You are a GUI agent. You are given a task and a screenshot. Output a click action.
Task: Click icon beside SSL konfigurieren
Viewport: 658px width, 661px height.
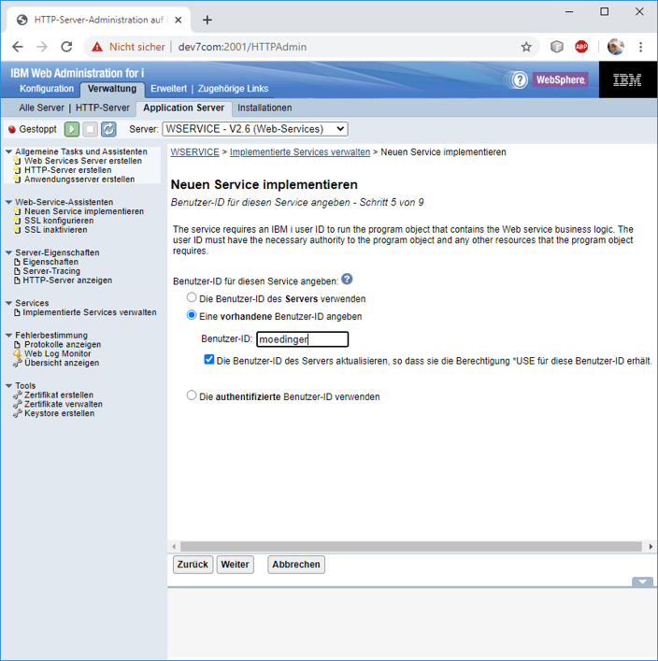[x=17, y=221]
